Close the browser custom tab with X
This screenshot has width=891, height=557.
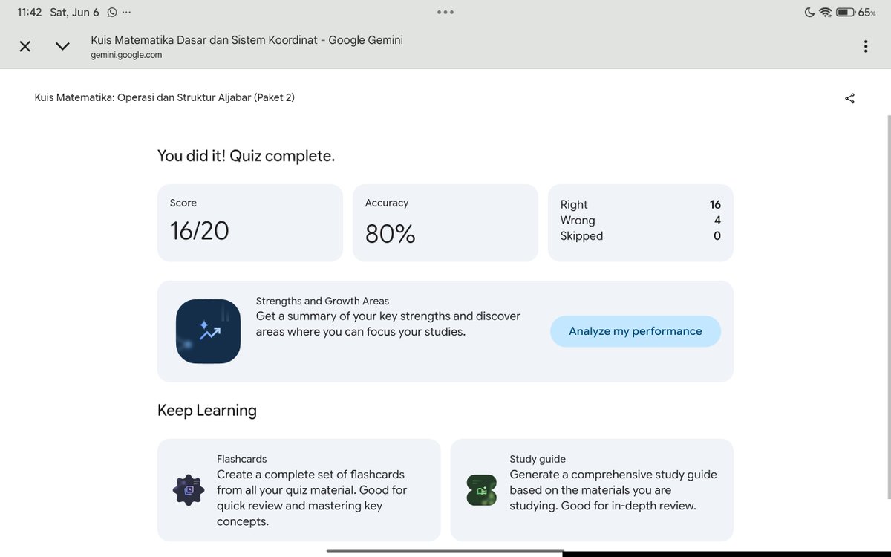click(x=25, y=46)
